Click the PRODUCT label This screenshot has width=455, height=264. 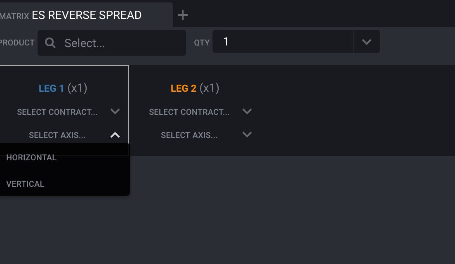(x=17, y=43)
